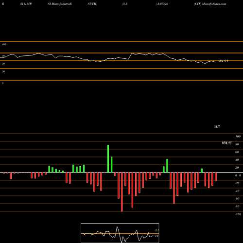This screenshot has width=243, height=243.
Task: Open the mini oscillator thumbnail at the bottom
Action: click(120, 233)
